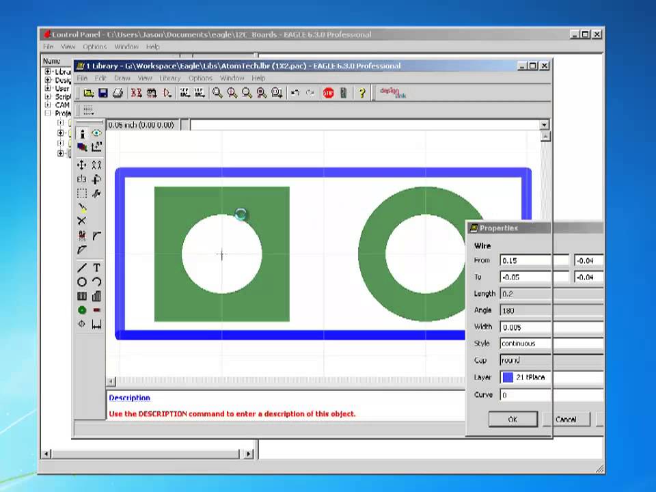Select the Rectangle tool

82,296
